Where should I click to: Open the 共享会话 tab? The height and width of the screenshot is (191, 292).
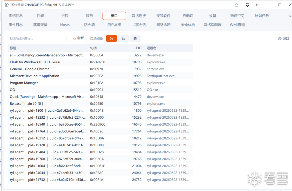tap(139, 25)
